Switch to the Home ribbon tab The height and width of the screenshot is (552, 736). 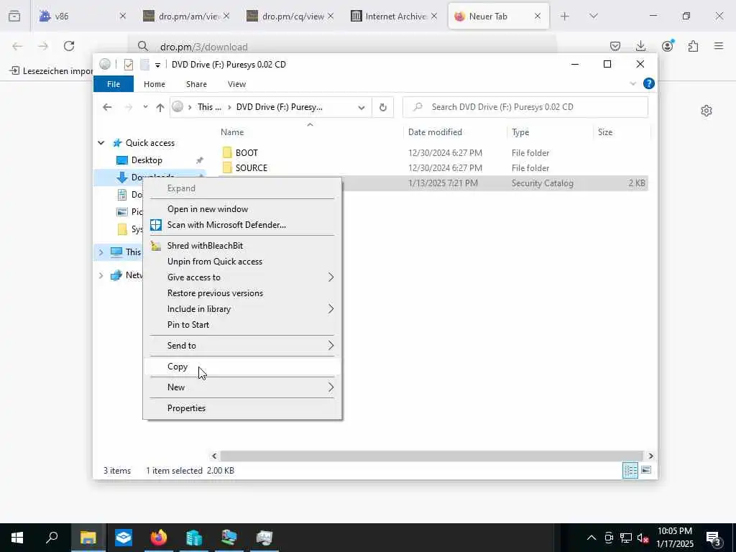click(x=155, y=84)
